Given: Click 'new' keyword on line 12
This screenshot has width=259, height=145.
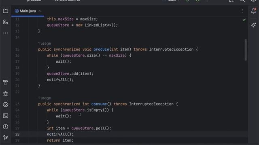Looking at the screenshot, I should [79, 25].
